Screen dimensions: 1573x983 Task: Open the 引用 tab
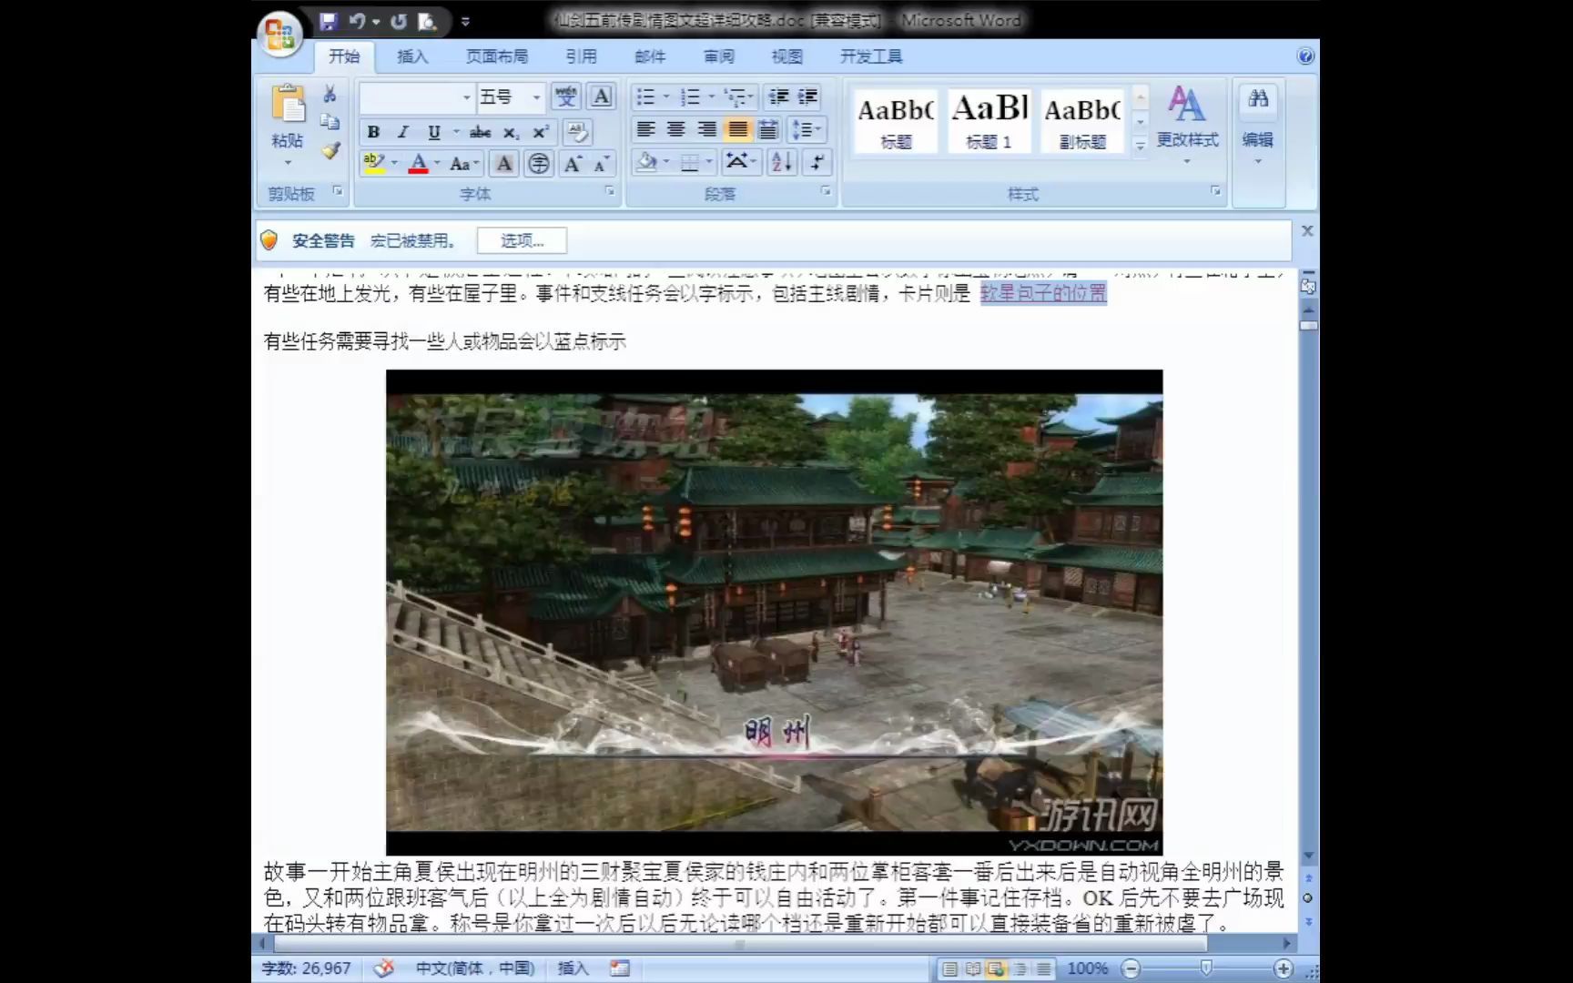[x=581, y=56]
